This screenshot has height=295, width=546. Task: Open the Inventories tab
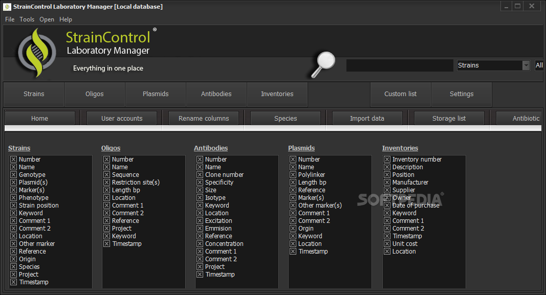point(277,94)
